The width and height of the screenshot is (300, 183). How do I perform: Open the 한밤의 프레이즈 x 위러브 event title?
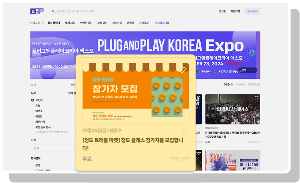point(233,135)
